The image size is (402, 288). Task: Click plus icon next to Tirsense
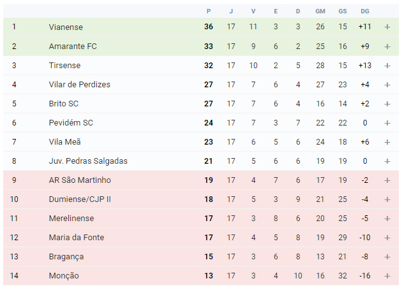[387, 66]
